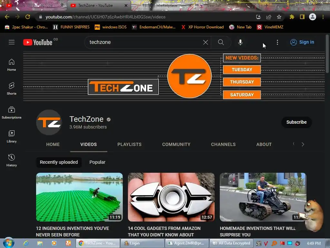Click the address bar URL
Image resolution: width=330 pixels, height=248 pixels.
pyautogui.click(x=105, y=17)
